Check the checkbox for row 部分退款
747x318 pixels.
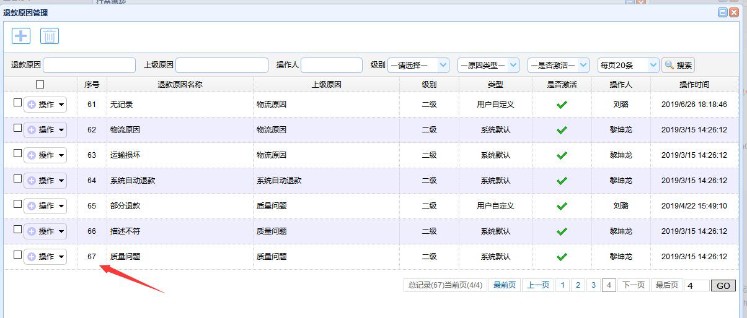tap(17, 204)
